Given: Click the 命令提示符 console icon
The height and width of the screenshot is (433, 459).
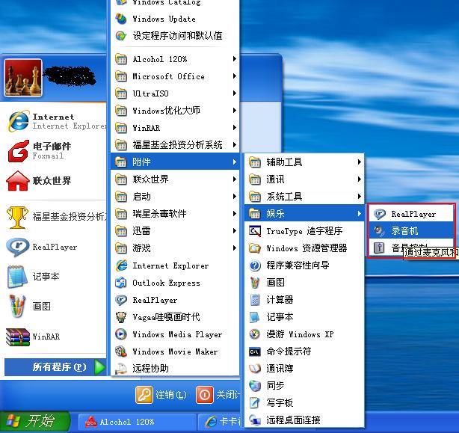Looking at the screenshot, I should click(x=255, y=351).
